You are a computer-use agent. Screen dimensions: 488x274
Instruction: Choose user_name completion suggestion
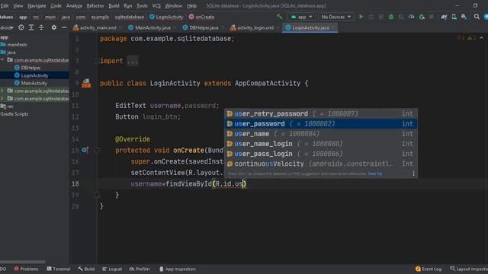pyautogui.click(x=321, y=134)
